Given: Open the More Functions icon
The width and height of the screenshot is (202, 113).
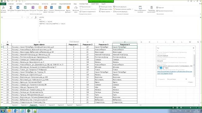Looking at the screenshot, I should [68, 8].
